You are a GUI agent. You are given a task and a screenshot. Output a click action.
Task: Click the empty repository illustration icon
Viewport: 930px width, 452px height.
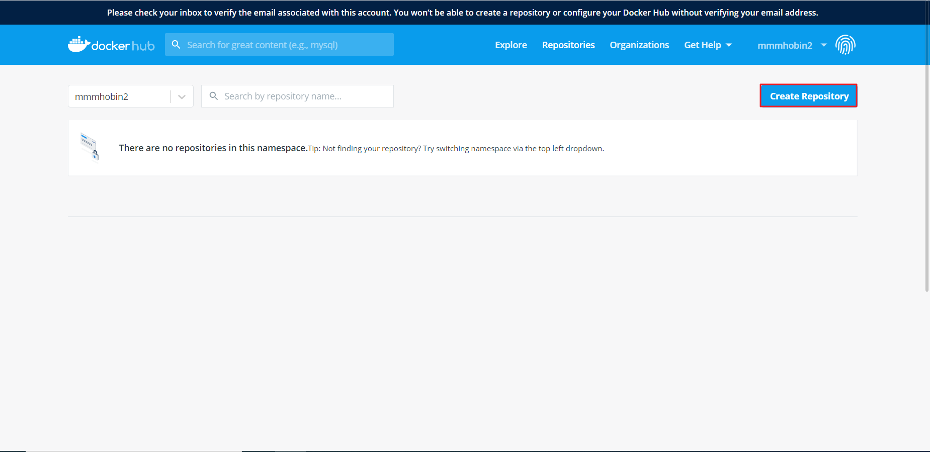(x=90, y=148)
